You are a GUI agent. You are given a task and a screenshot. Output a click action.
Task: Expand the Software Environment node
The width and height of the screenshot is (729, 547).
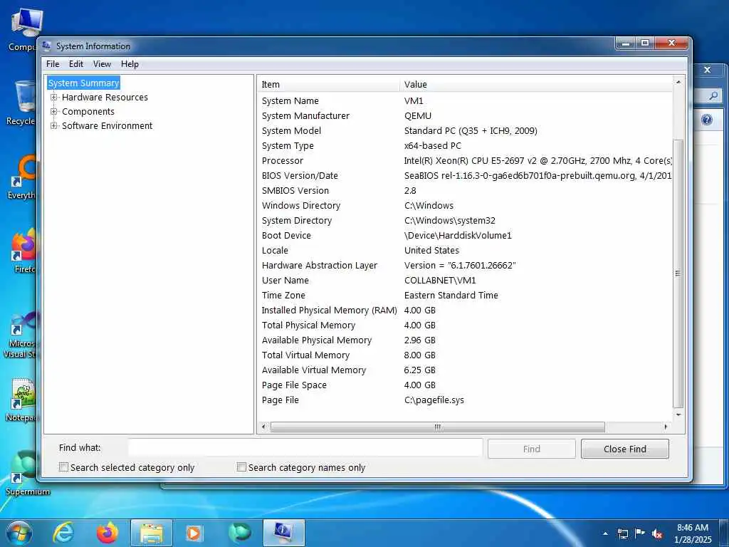pos(54,125)
